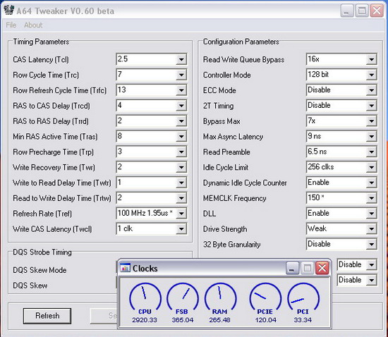Open the About menu
Screen dimensions: 388x337
pyautogui.click(x=33, y=25)
